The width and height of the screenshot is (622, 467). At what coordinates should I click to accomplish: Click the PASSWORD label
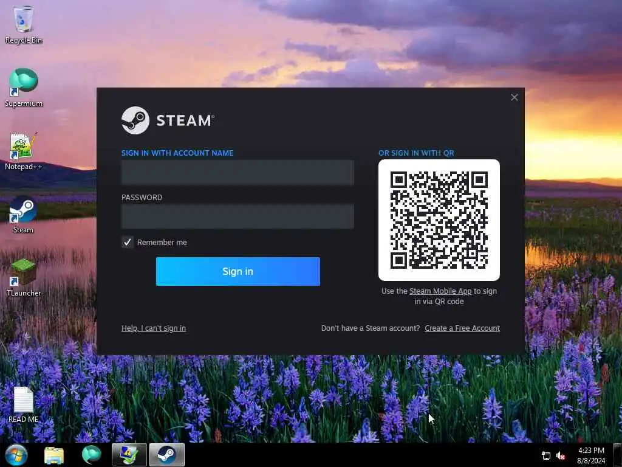[142, 198]
